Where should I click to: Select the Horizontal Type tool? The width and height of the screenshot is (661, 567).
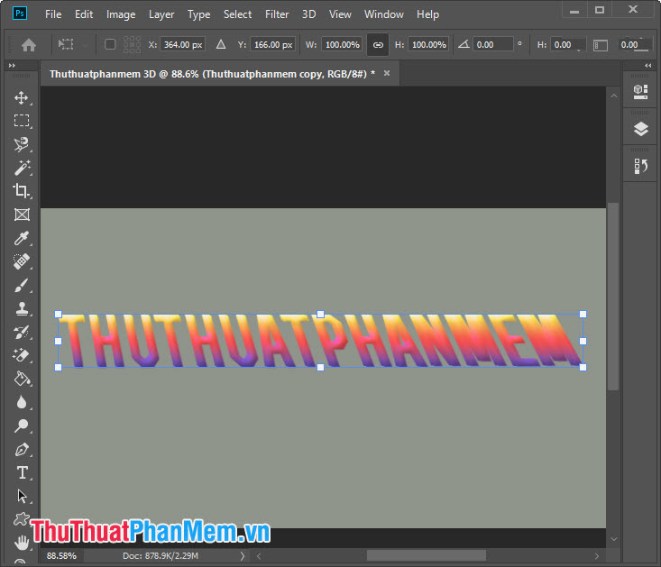22,472
